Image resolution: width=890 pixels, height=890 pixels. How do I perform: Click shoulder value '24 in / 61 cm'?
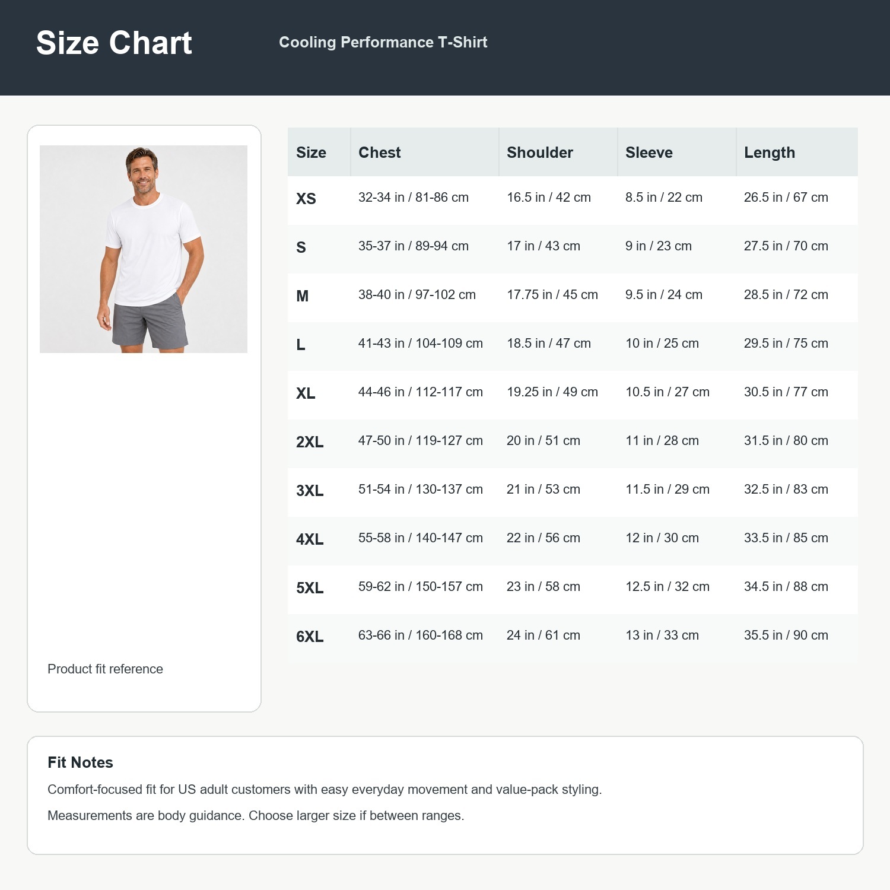tap(543, 635)
